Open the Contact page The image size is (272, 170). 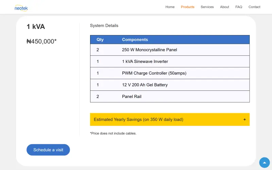point(254,7)
